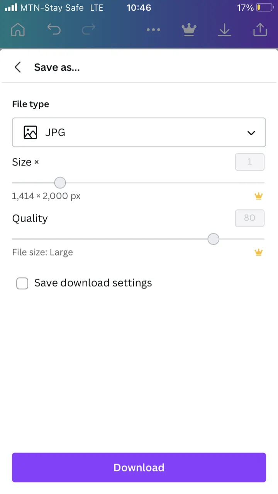Tap the Quality value field showing 80

click(x=250, y=218)
